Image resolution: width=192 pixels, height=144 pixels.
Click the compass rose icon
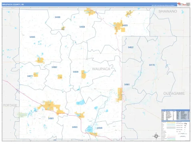tap(156, 136)
